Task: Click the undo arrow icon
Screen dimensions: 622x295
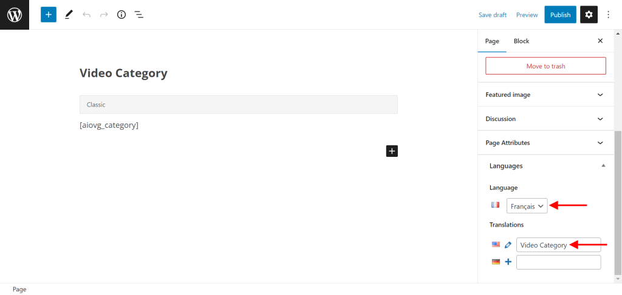Action: 86,15
